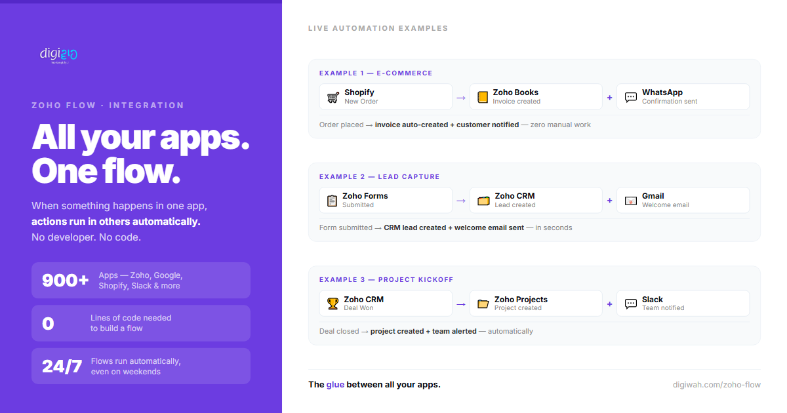
Task: Click the digiwah logo
Action: [x=59, y=55]
